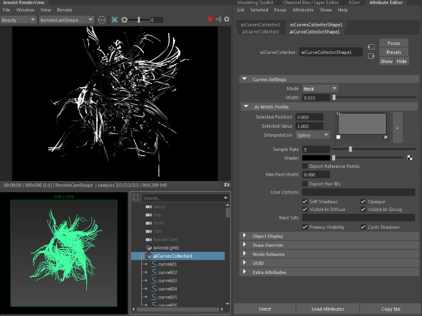Click the RGB channel display icon
The height and width of the screenshot is (316, 422).
(x=102, y=20)
